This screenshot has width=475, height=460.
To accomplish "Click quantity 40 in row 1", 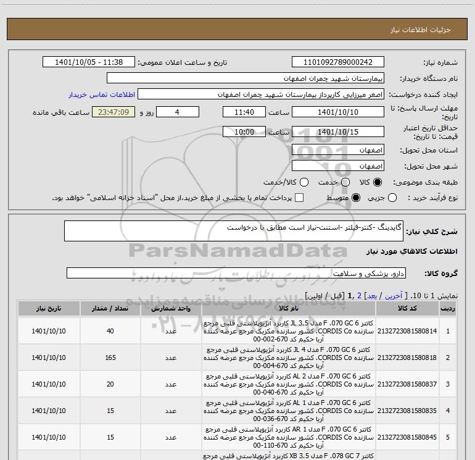I will click(x=110, y=331).
